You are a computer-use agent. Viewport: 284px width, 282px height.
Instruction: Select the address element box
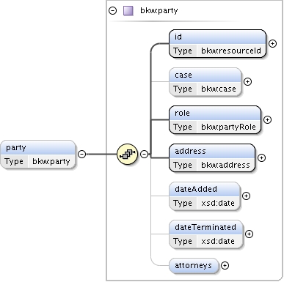(x=212, y=158)
